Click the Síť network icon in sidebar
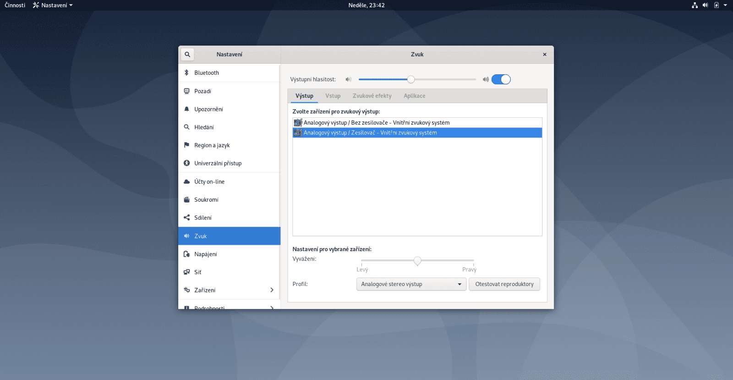 (186, 272)
